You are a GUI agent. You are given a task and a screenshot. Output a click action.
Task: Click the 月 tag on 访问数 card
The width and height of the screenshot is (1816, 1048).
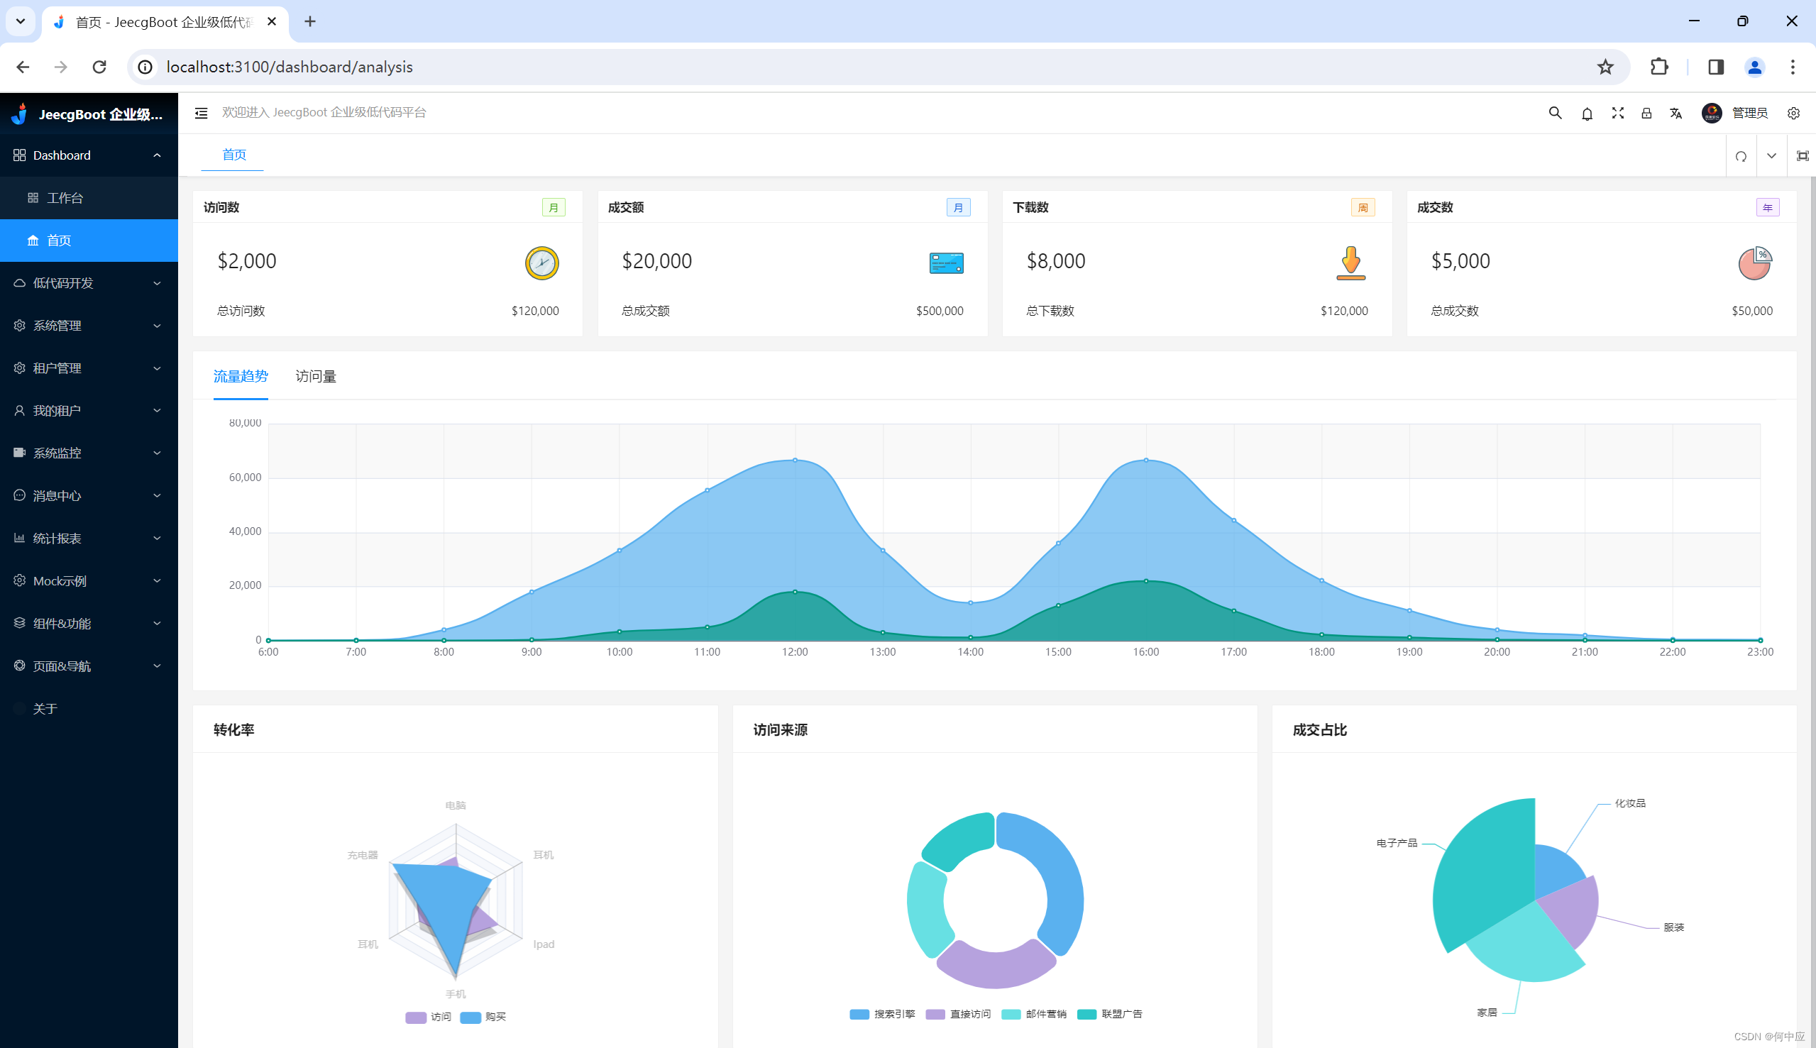click(554, 207)
